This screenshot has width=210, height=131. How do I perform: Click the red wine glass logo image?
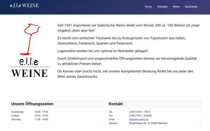[x=30, y=51]
